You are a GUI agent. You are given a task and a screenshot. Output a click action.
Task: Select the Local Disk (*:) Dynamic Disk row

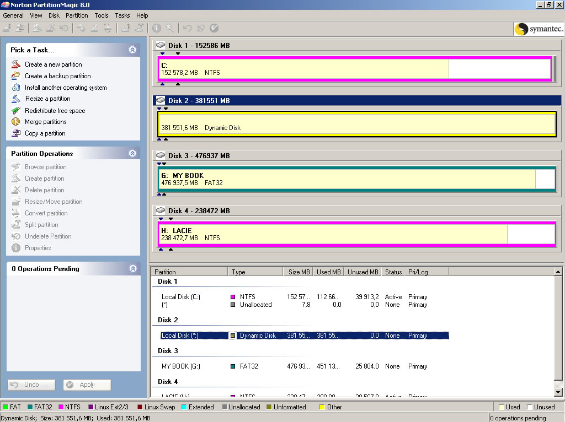305,336
